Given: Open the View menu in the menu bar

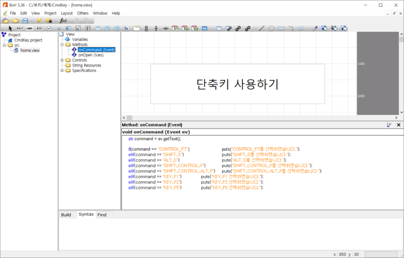Looking at the screenshot, I should (x=35, y=13).
